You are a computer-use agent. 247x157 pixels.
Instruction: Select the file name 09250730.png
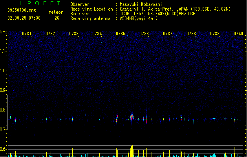pyautogui.click(x=22, y=10)
